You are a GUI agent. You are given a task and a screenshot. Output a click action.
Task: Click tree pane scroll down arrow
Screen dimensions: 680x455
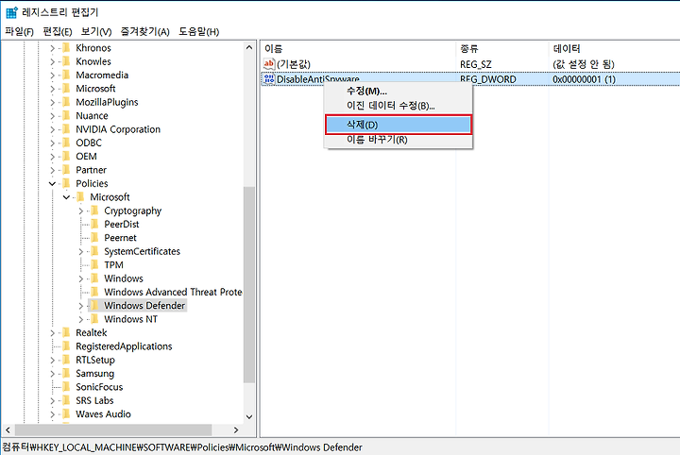click(249, 417)
